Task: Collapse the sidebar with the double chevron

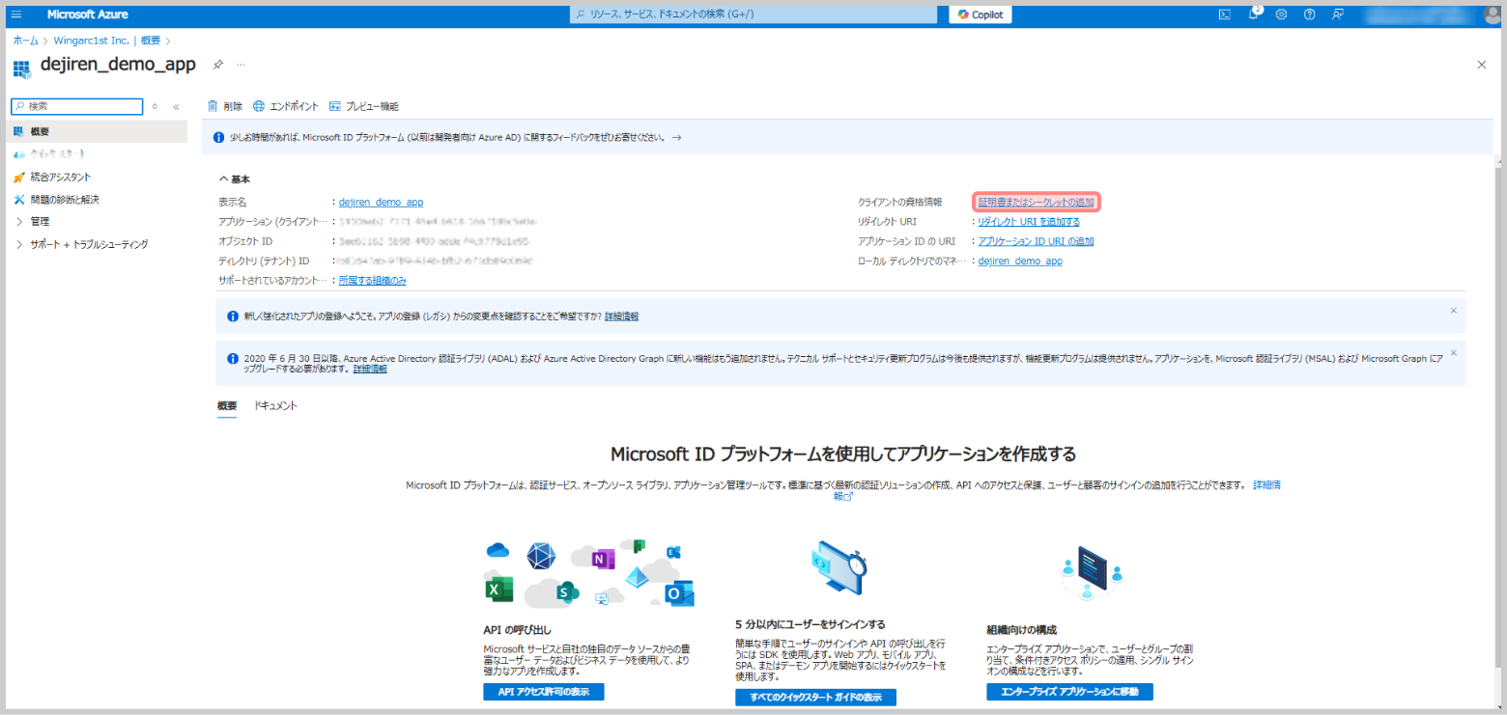Action: (x=176, y=107)
